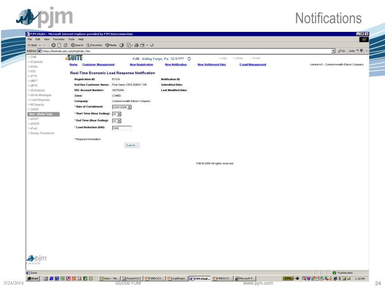Click the Discuss icon in toolbar
Viewport: 385px width, 288px height.
pyautogui.click(x=152, y=45)
